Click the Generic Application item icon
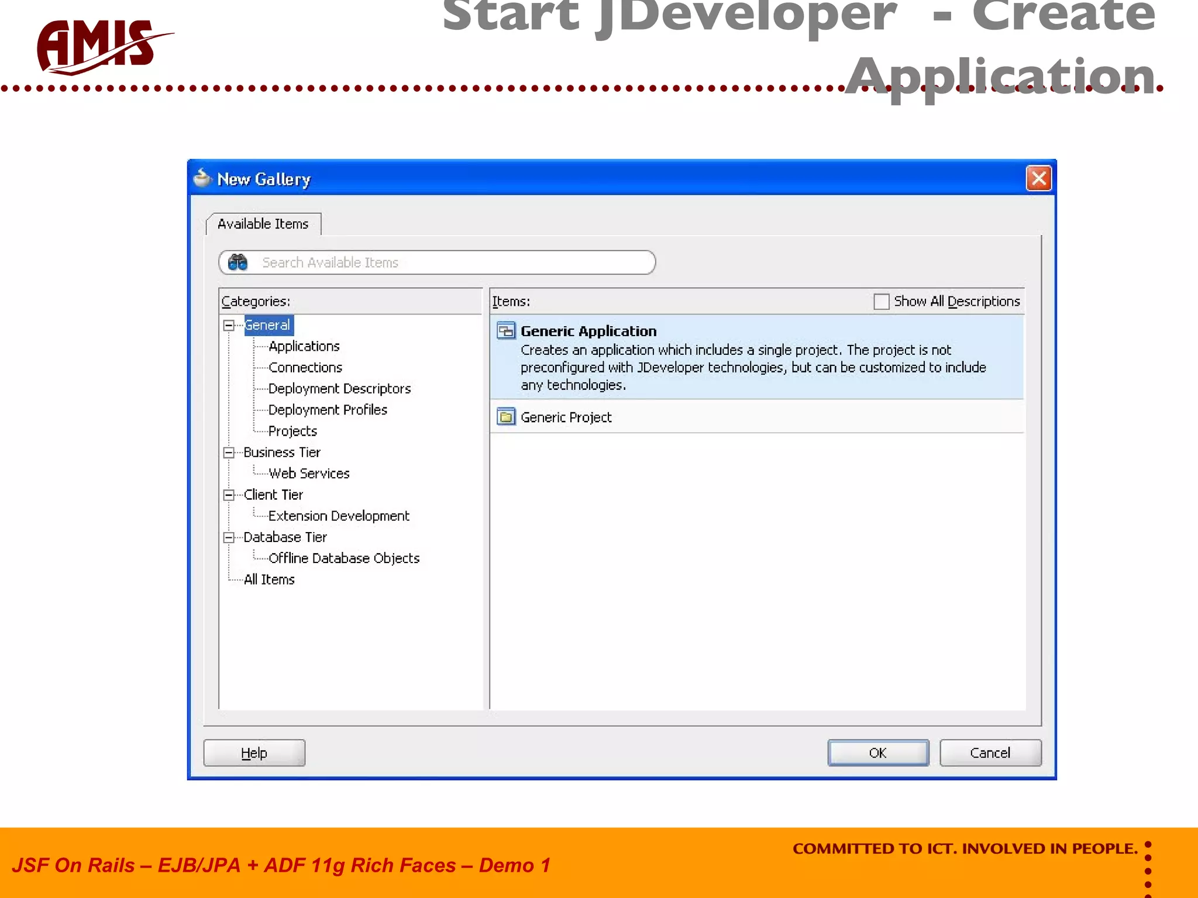1198x898 pixels. pyautogui.click(x=506, y=331)
